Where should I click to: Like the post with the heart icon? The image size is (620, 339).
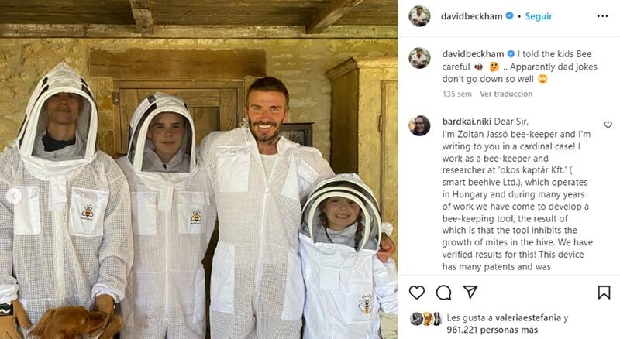(417, 293)
